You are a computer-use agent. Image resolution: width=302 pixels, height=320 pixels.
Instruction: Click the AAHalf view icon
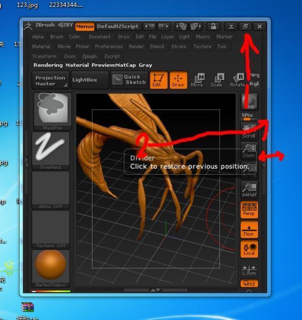point(249,189)
